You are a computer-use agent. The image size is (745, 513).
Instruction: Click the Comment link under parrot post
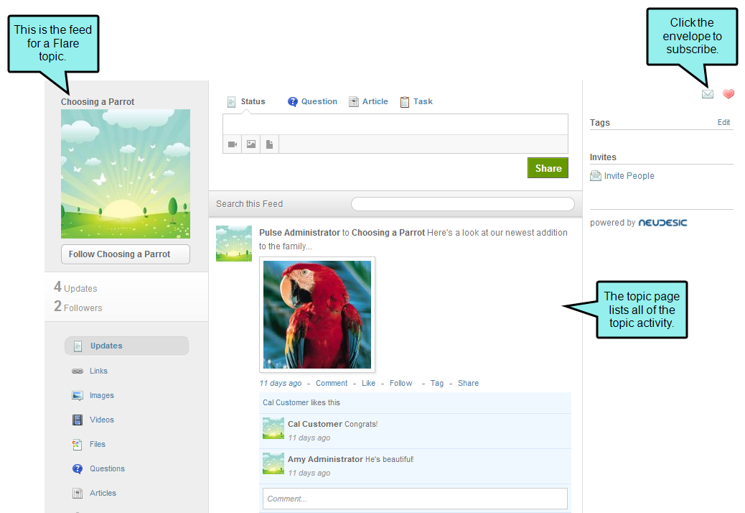[x=332, y=383]
